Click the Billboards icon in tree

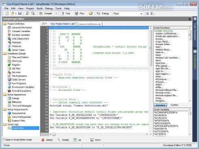[9, 102]
